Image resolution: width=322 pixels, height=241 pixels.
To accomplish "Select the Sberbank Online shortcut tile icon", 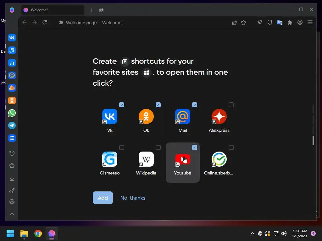I will coord(219,159).
